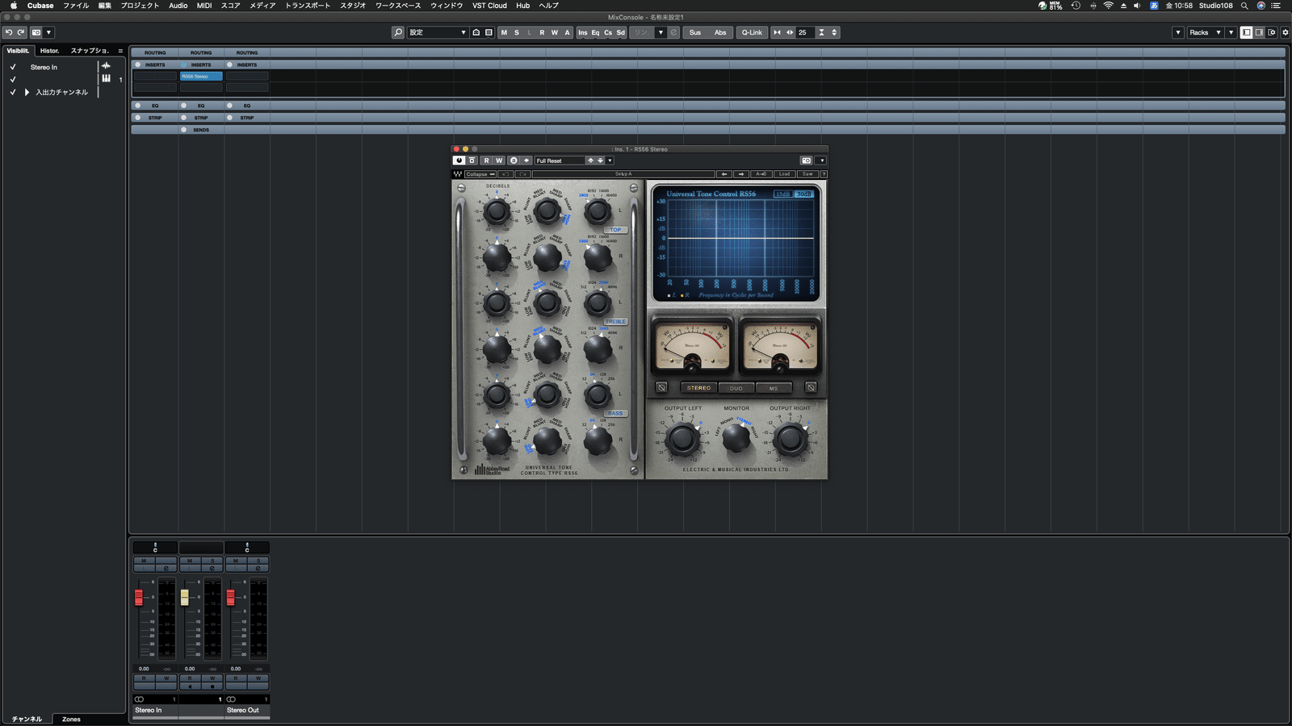
Task: Select the 15dB graph range
Action: coord(782,194)
